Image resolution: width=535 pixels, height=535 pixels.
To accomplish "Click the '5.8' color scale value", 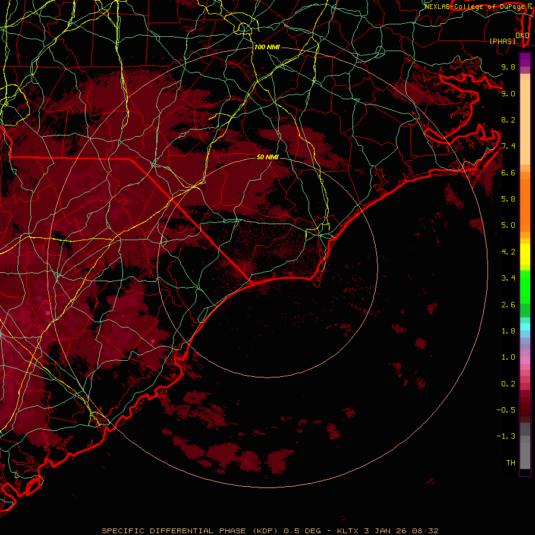I will [x=508, y=199].
